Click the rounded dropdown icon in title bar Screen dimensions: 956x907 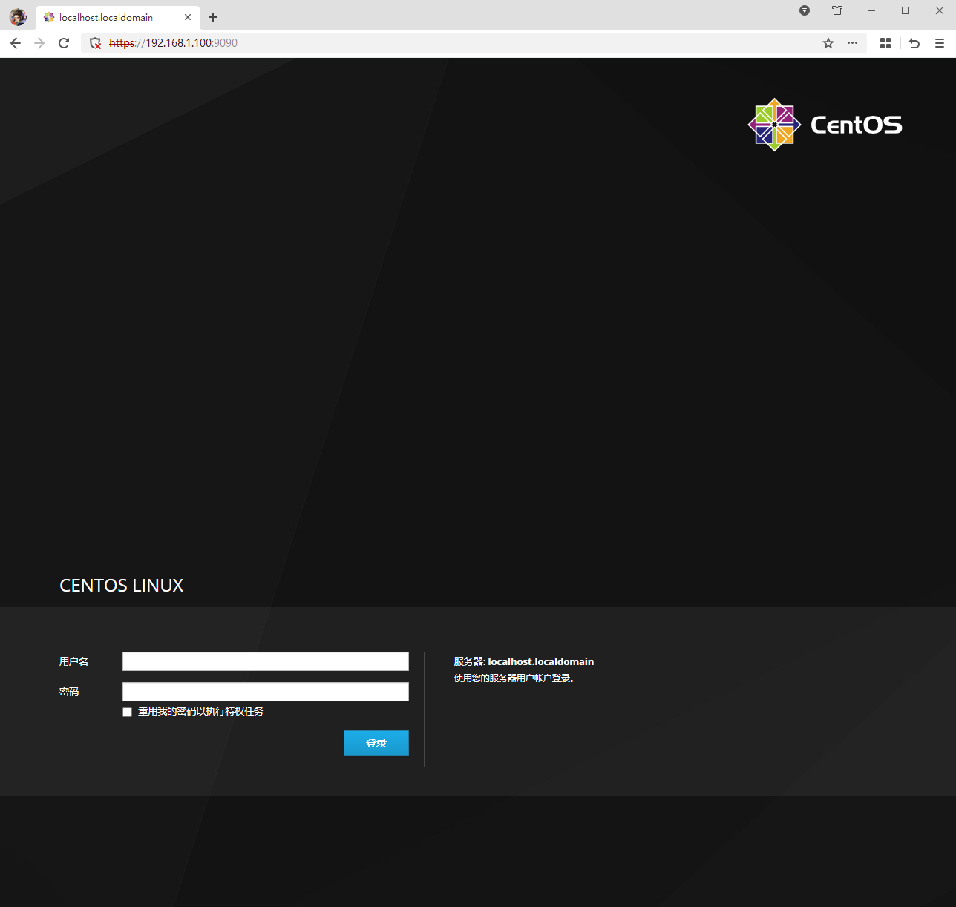[805, 10]
